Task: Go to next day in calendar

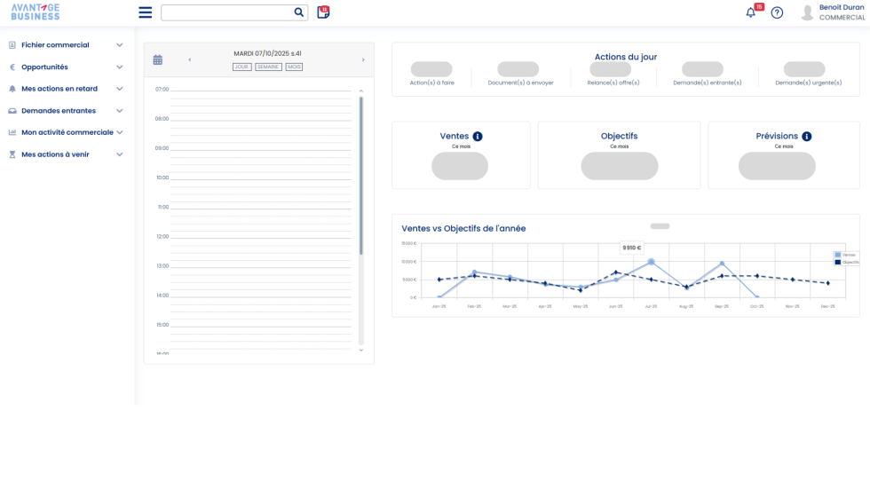Action: coord(363,60)
